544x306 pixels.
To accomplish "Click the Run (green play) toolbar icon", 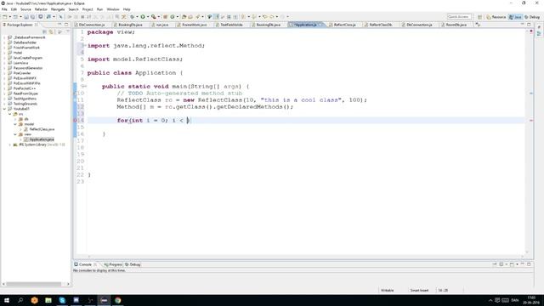I will 143,17.
